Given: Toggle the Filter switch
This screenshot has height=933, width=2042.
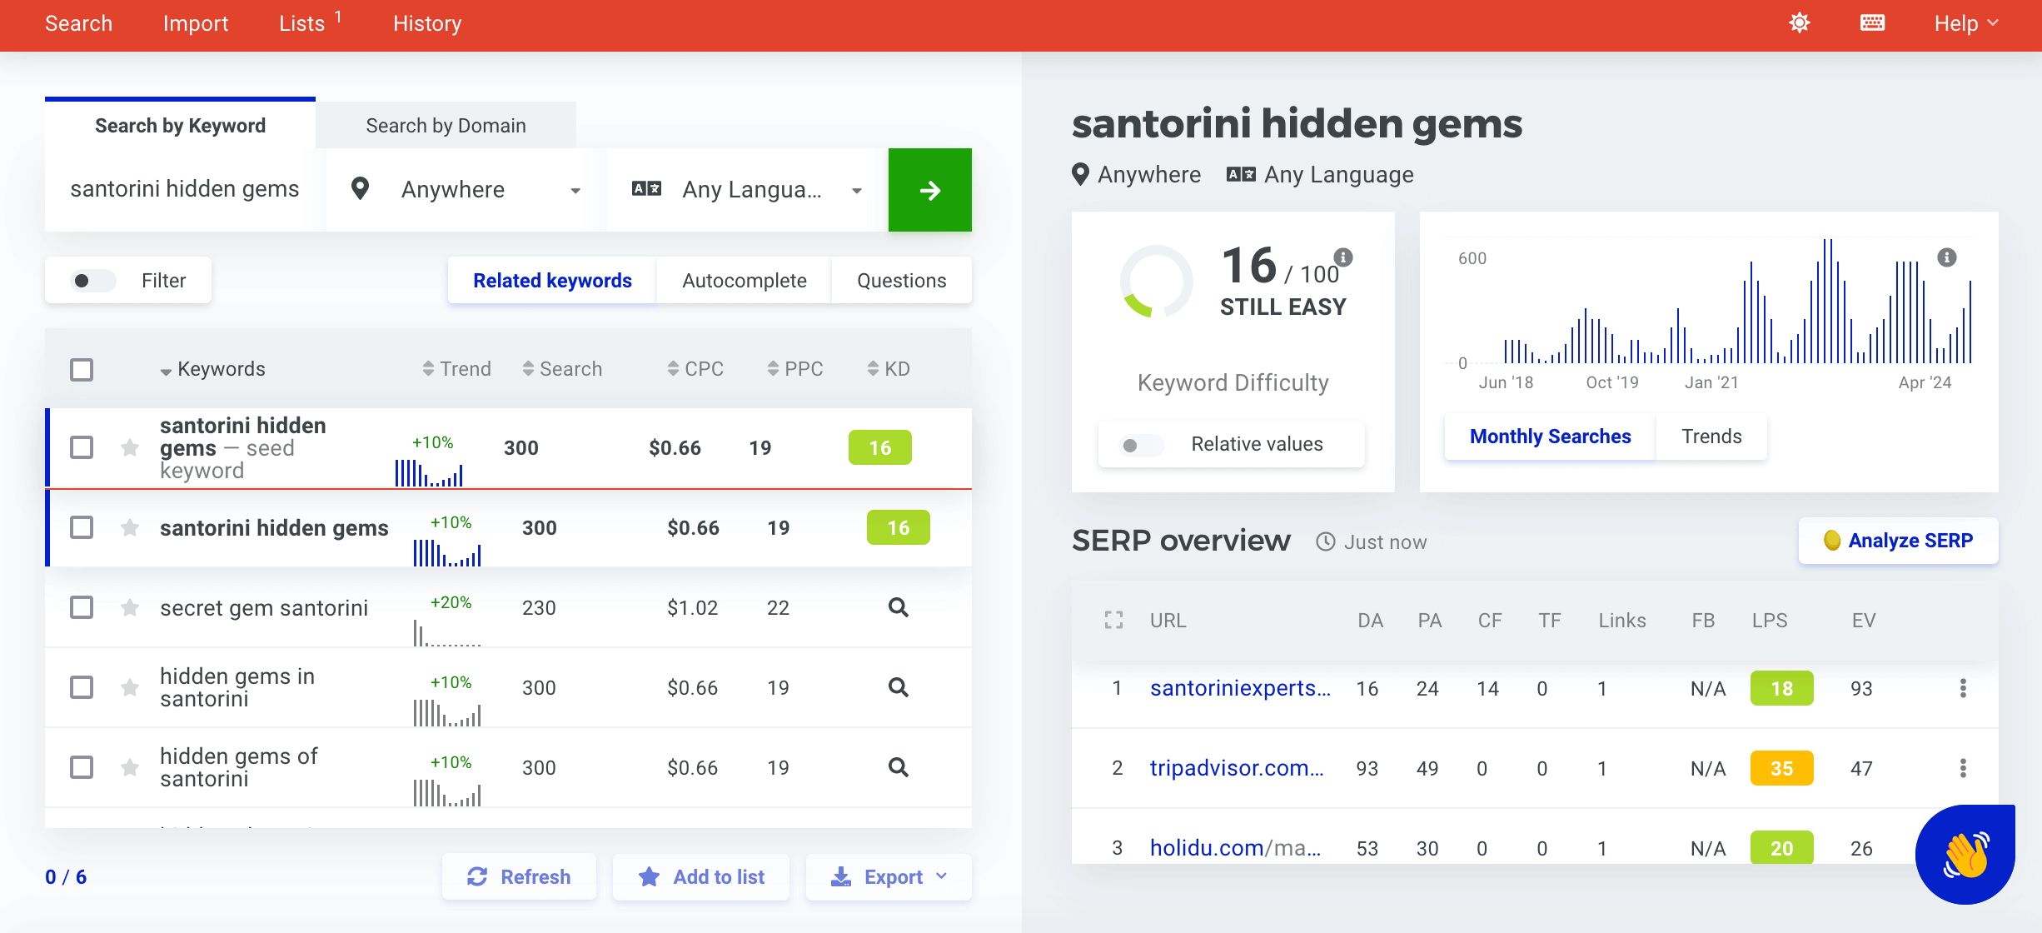Looking at the screenshot, I should (92, 281).
